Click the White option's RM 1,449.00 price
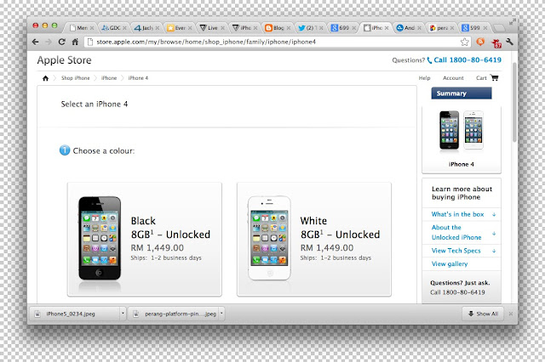The width and height of the screenshot is (545, 362). [327, 248]
